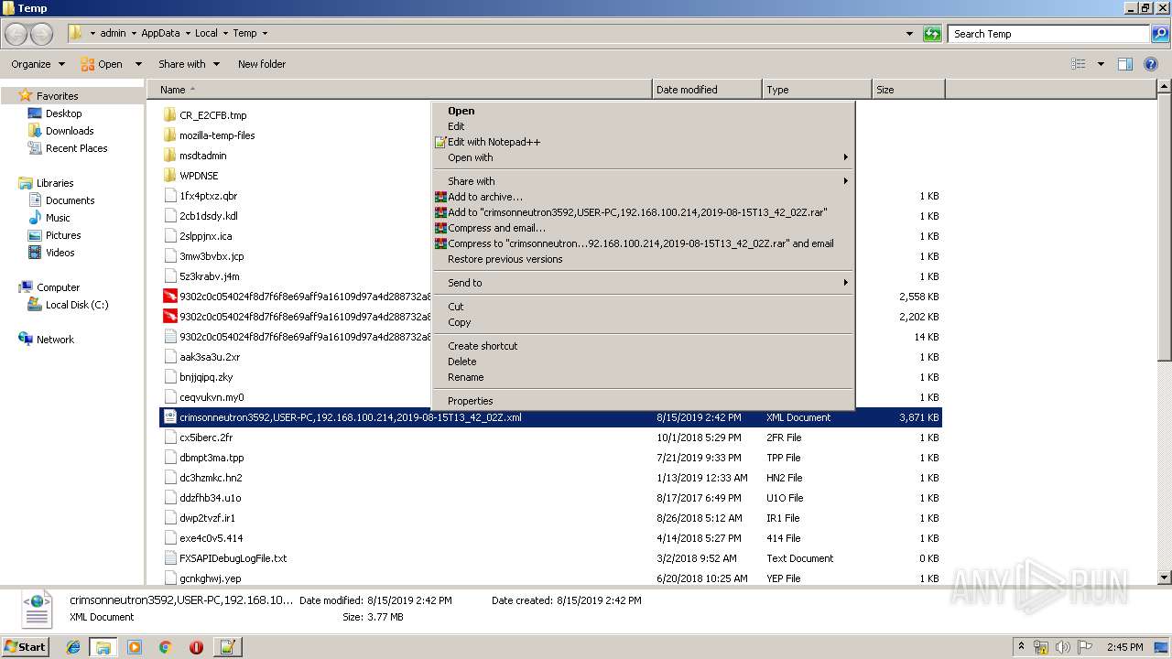Screen dimensions: 1172x659
Task: Click the Back navigation arrow button
Action: (x=16, y=34)
